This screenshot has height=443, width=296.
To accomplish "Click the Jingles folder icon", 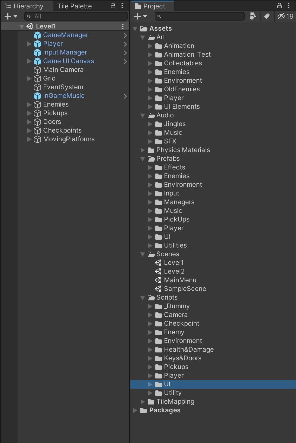I will click(159, 124).
